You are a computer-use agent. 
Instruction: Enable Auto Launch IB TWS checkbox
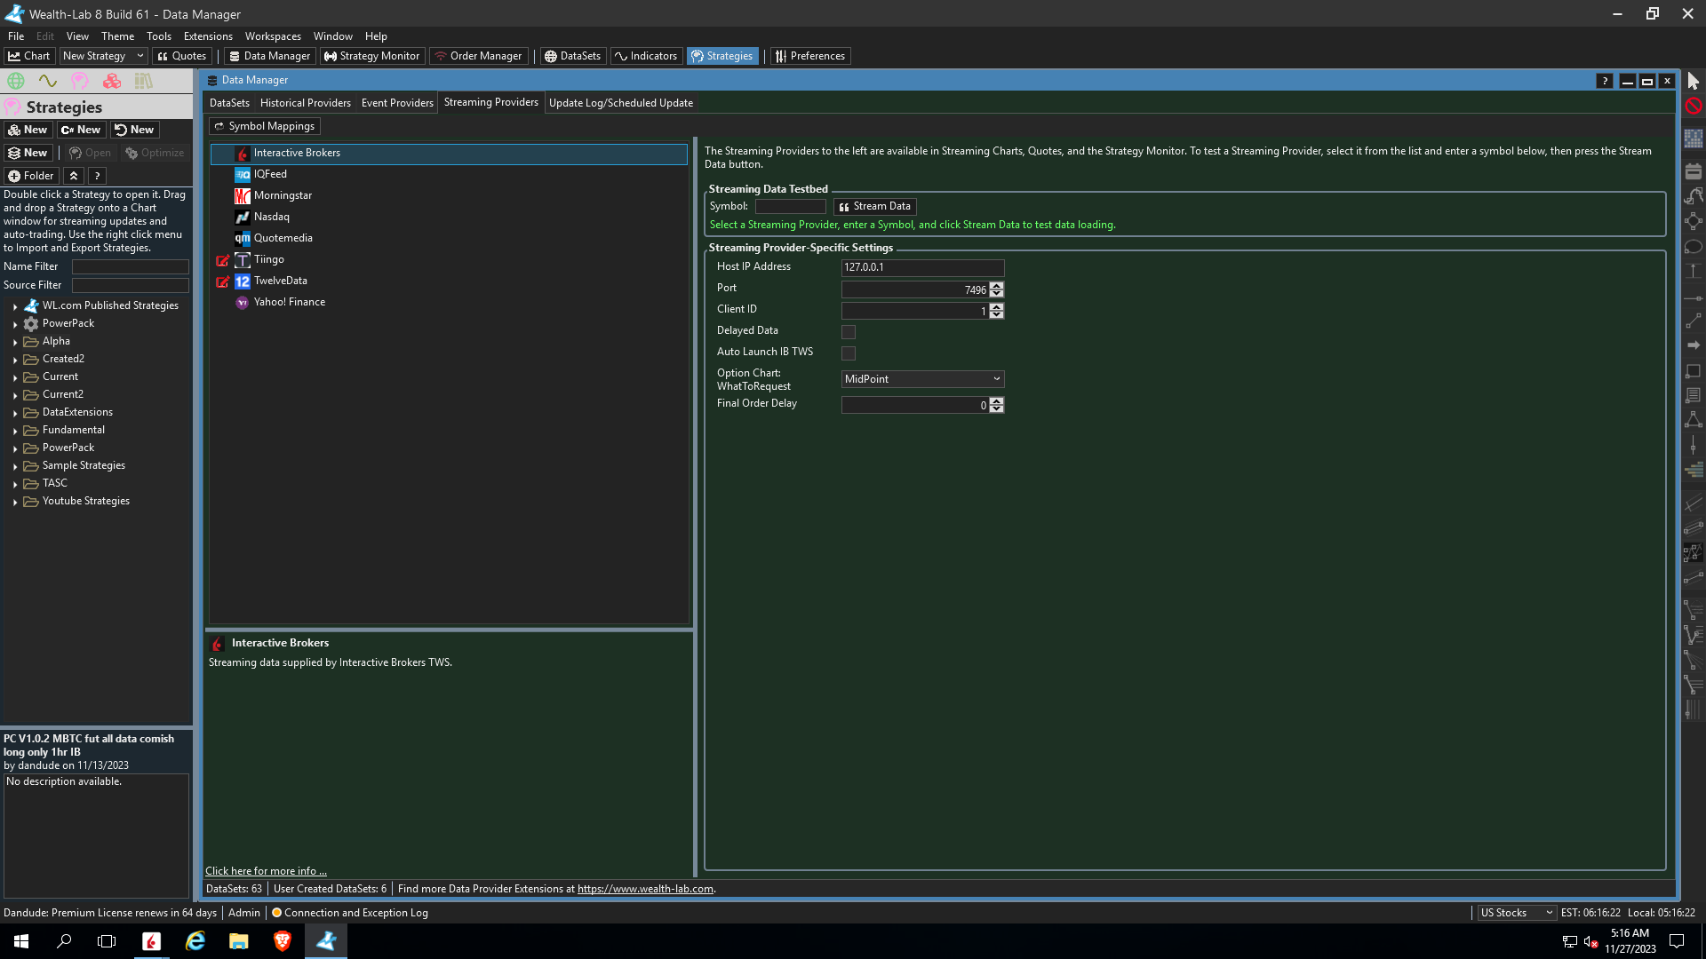point(849,353)
